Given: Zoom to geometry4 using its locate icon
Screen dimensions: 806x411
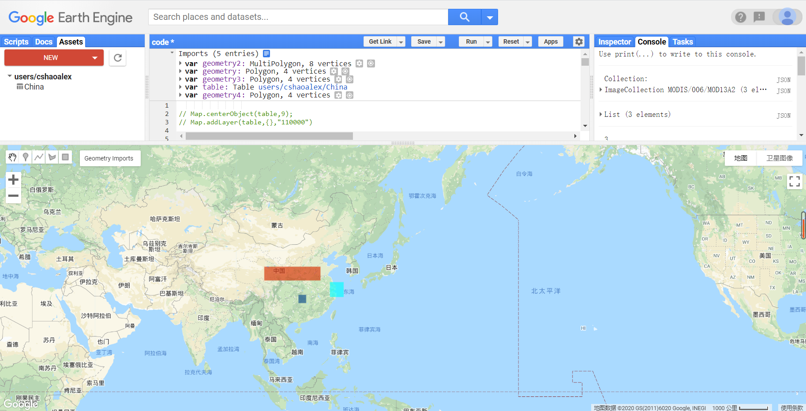Looking at the screenshot, I should [x=349, y=95].
